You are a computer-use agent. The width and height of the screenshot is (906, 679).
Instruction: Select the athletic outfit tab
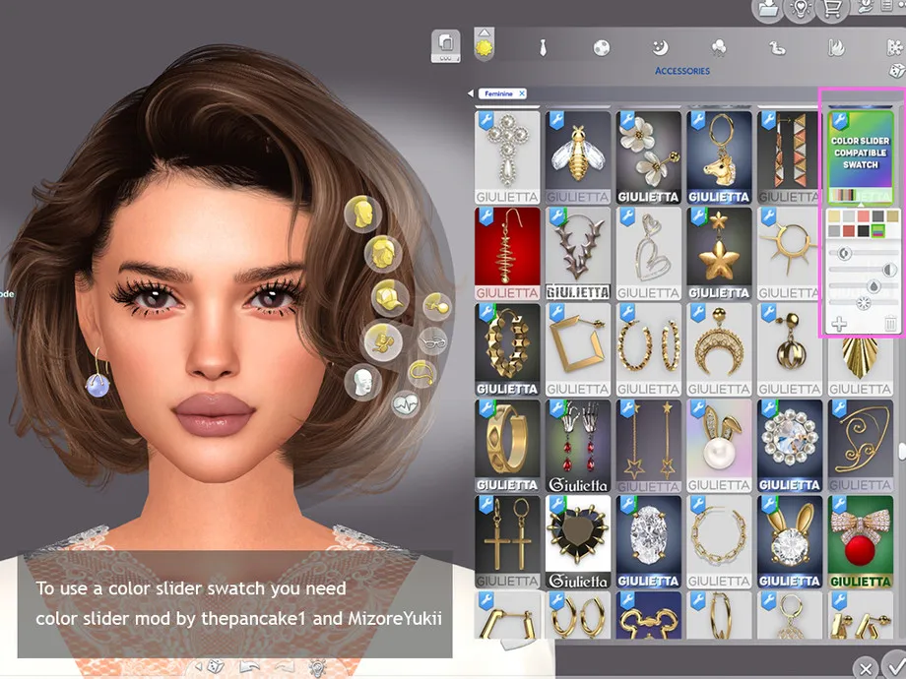tap(602, 47)
